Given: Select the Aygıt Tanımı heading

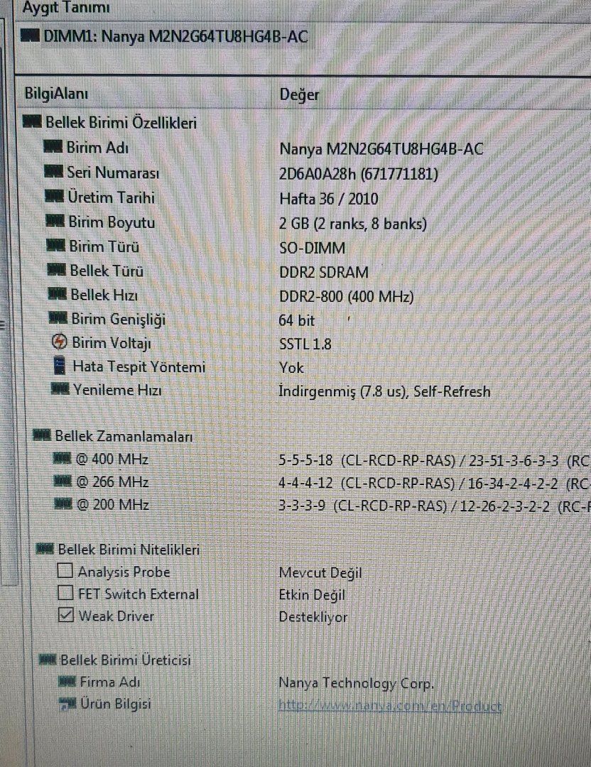Looking at the screenshot, I should pos(66,7).
